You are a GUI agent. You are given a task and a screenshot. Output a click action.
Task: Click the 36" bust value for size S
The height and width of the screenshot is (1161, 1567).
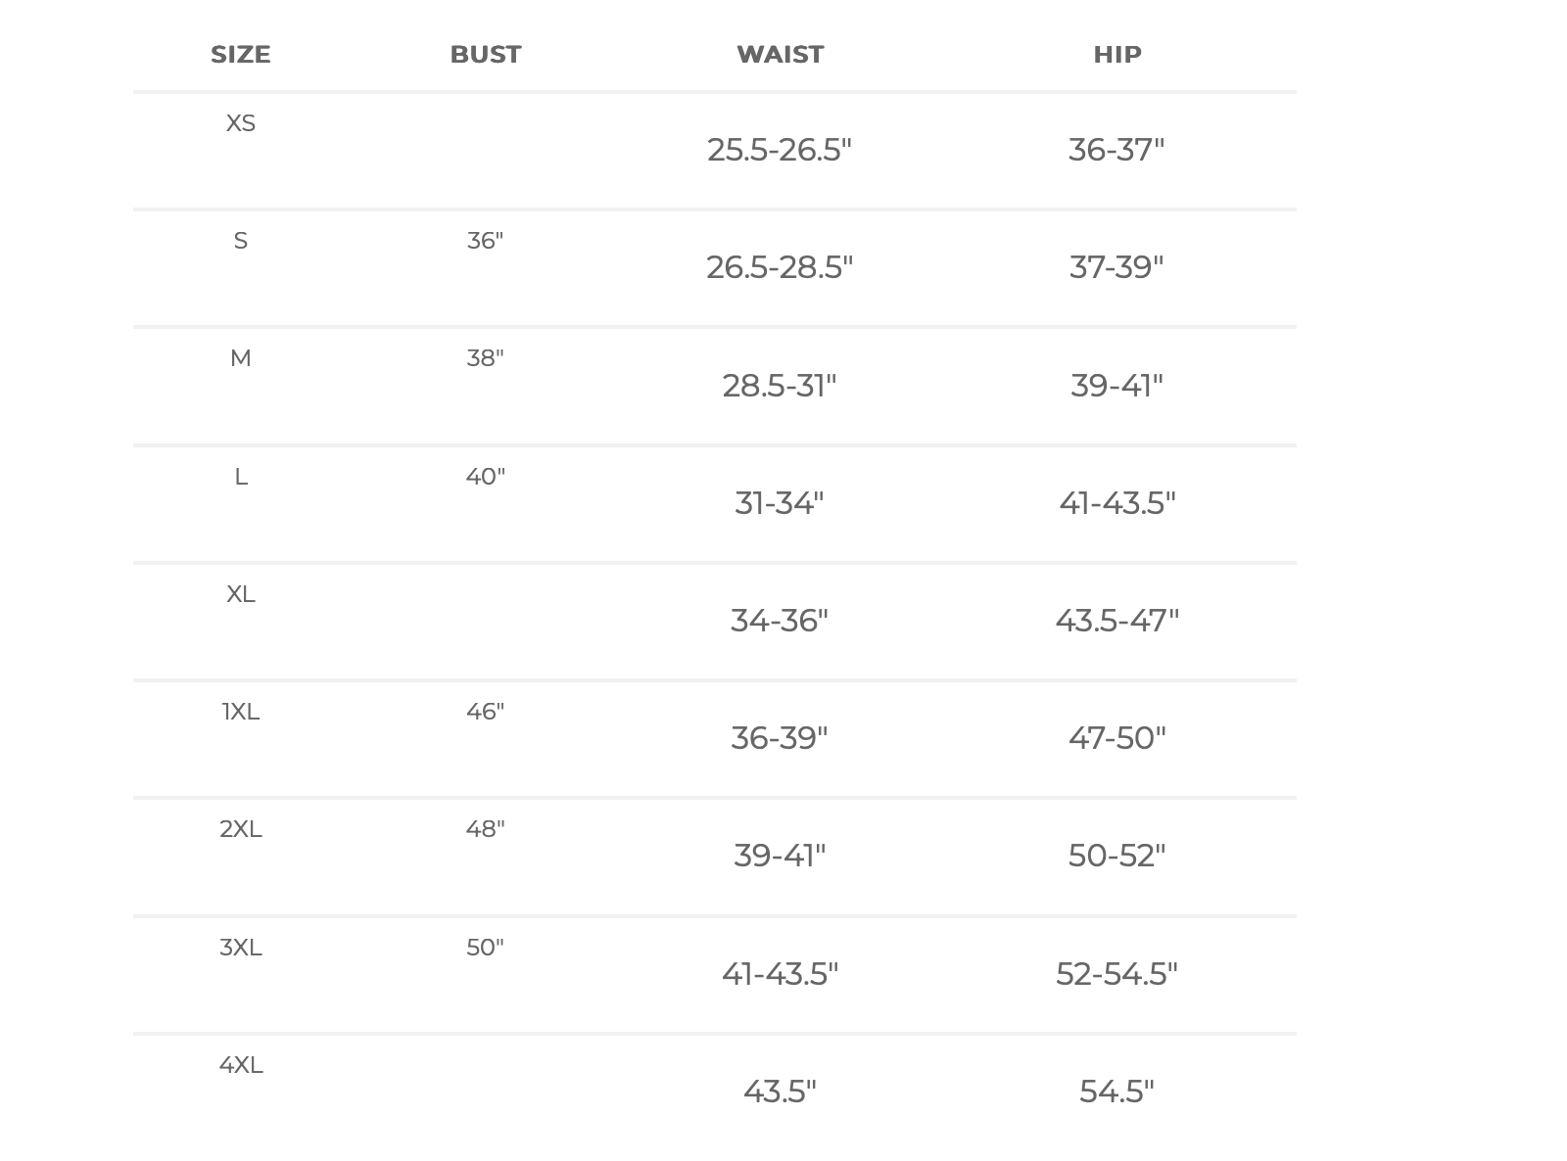pos(485,241)
